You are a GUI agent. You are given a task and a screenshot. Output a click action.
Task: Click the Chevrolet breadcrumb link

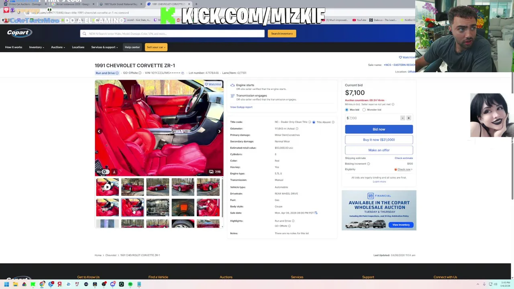click(111, 255)
